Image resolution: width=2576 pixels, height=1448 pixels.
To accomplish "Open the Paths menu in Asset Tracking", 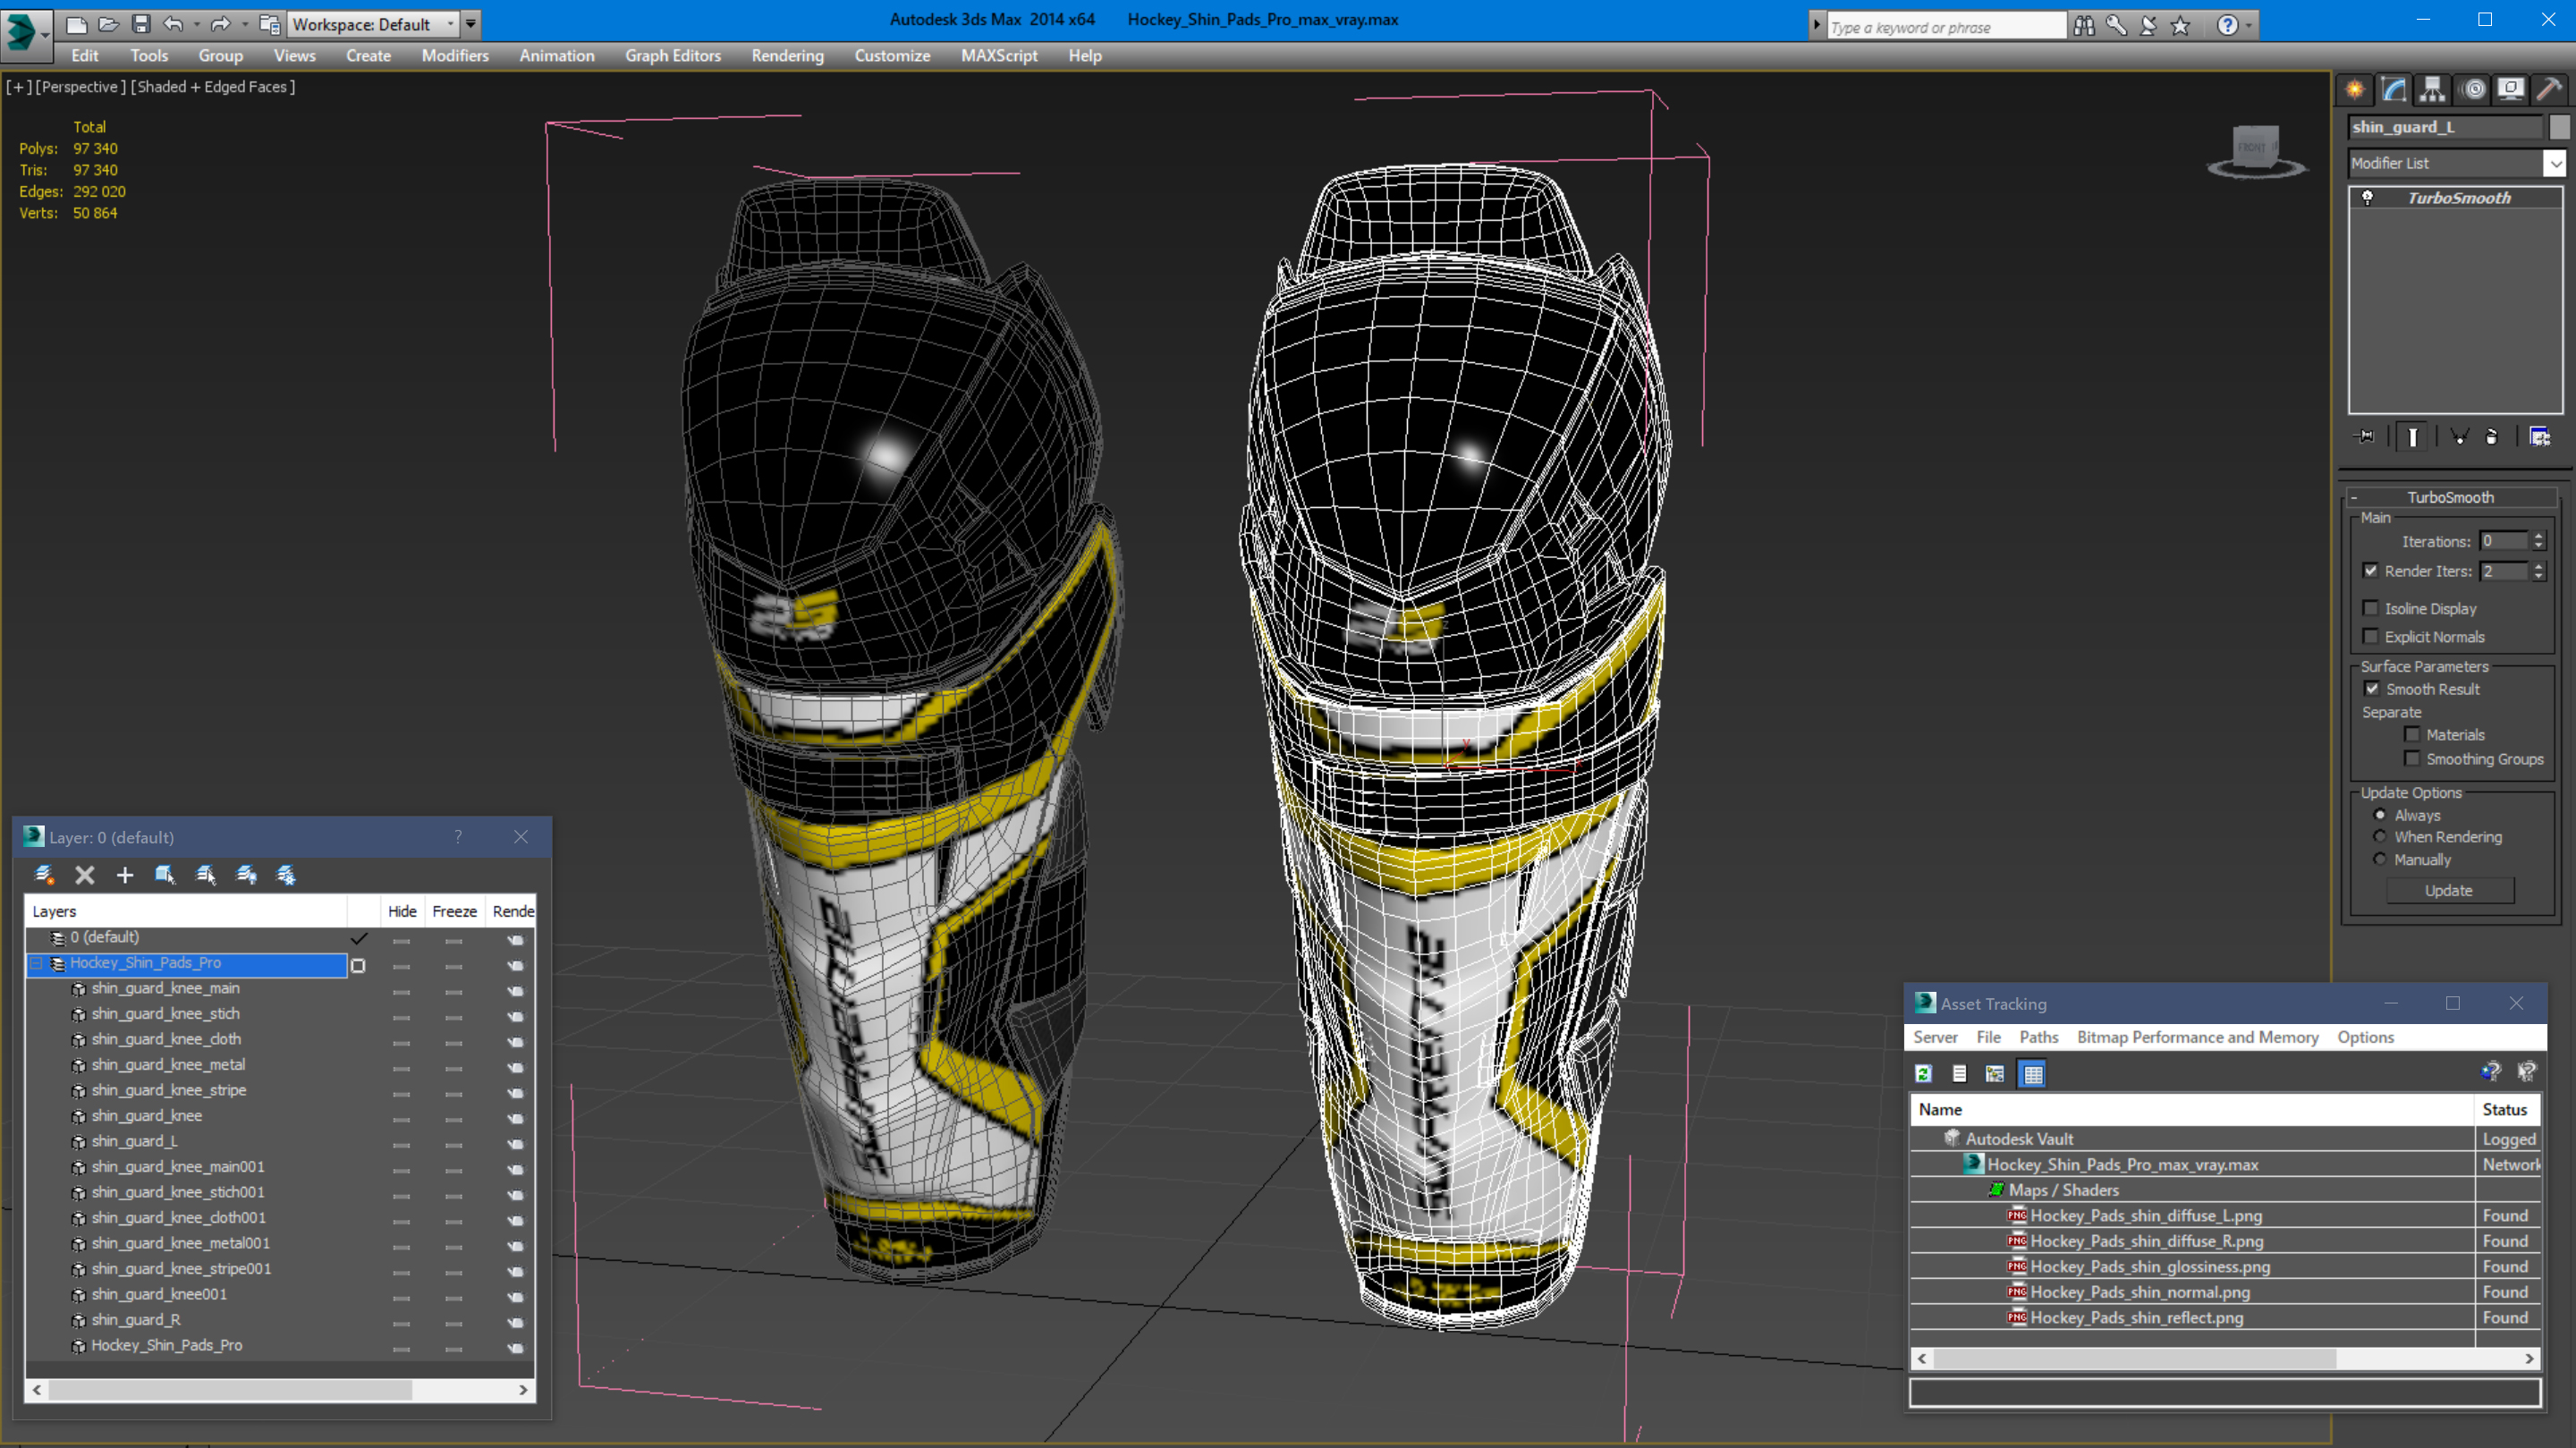I will 2038,1037.
